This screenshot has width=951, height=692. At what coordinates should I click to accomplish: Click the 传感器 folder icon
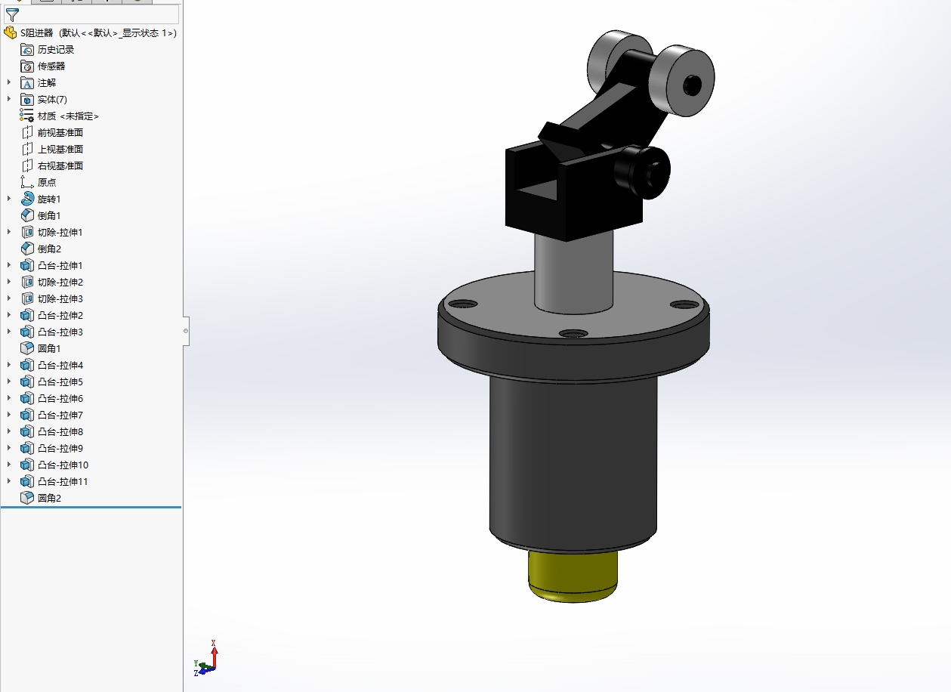pyautogui.click(x=27, y=66)
